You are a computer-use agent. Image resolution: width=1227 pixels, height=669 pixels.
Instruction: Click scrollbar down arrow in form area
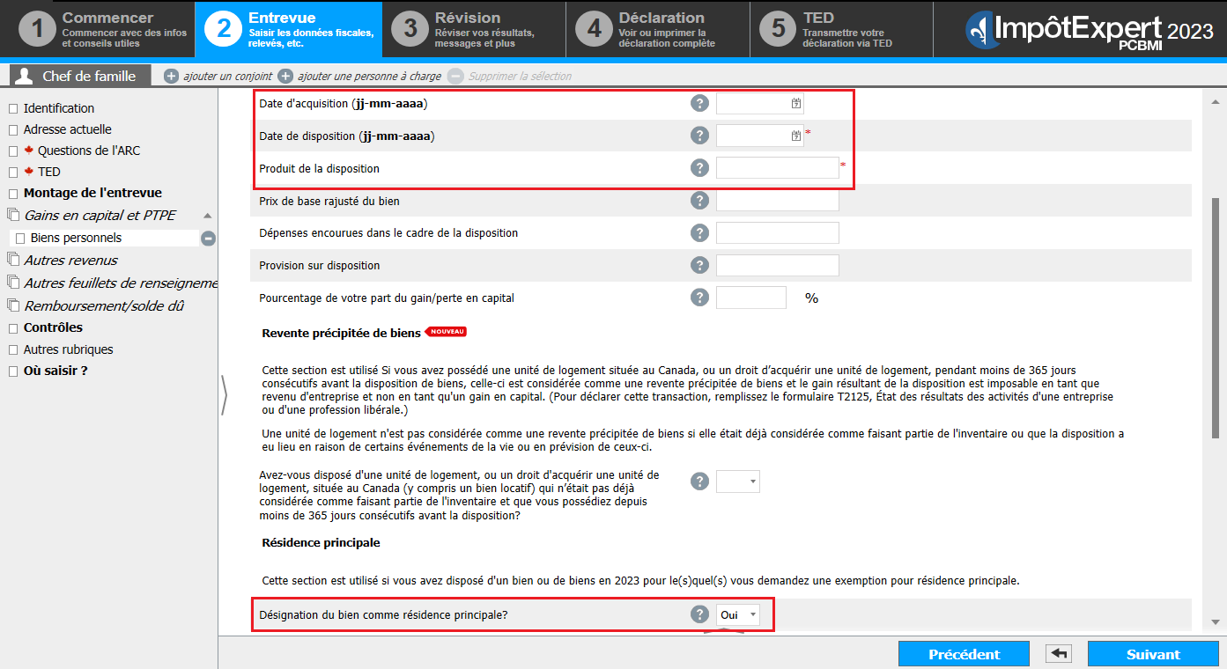pyautogui.click(x=1216, y=621)
